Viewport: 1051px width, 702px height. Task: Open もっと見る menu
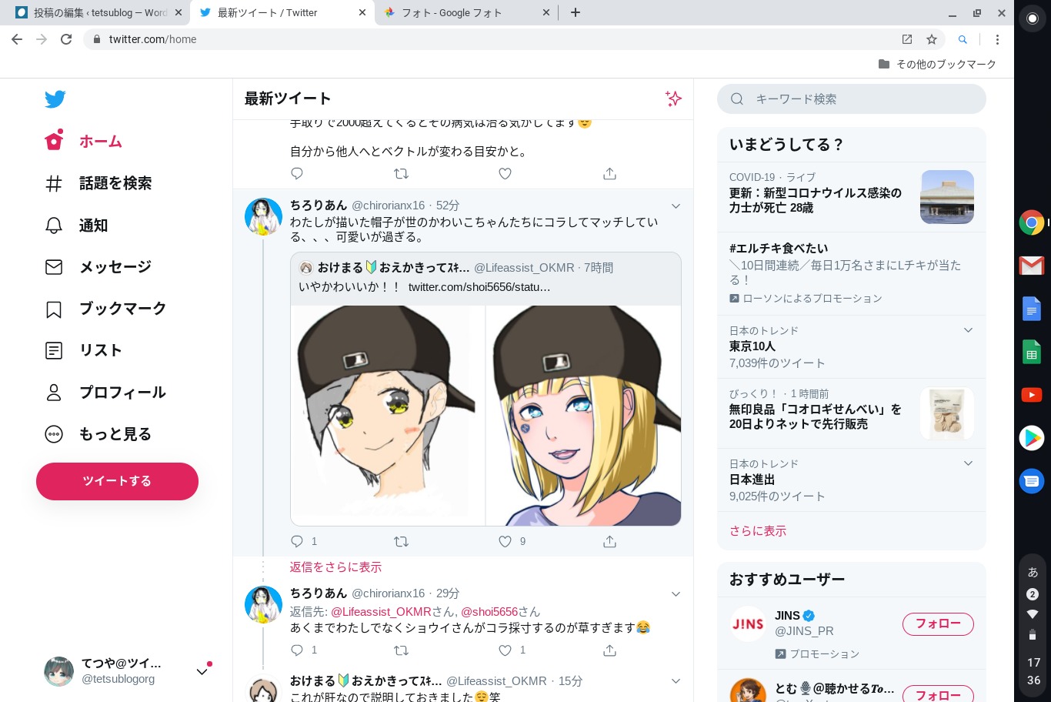point(98,434)
